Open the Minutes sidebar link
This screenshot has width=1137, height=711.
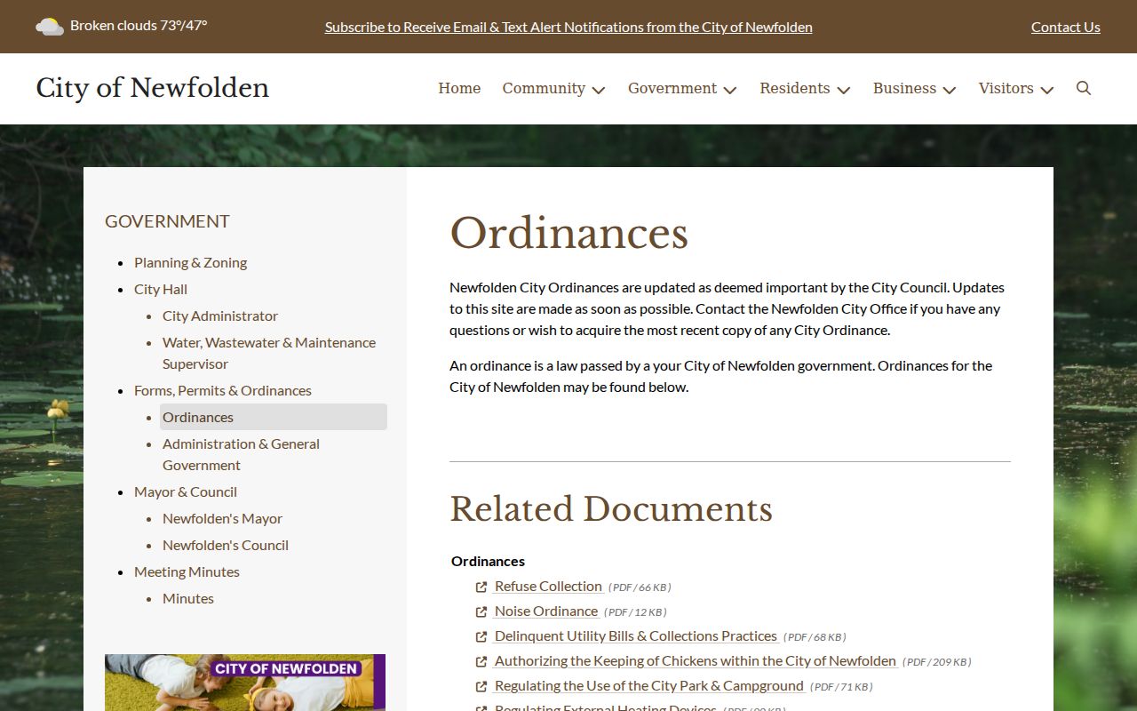pos(188,598)
